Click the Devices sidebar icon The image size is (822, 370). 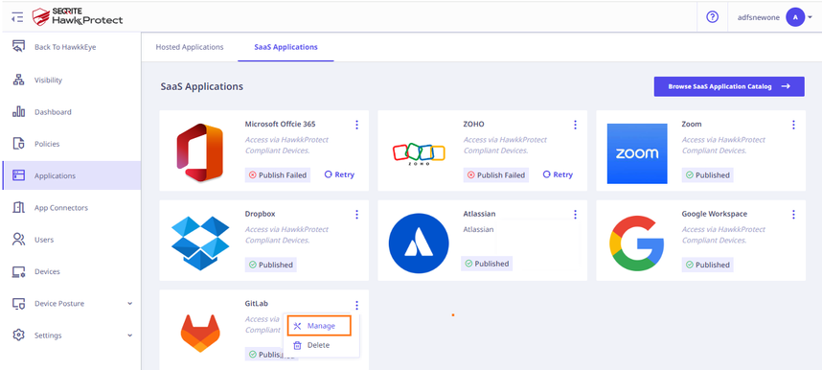click(18, 271)
